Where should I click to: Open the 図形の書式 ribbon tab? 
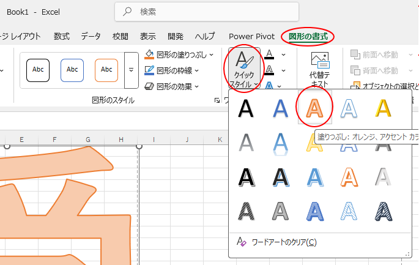pyautogui.click(x=308, y=36)
